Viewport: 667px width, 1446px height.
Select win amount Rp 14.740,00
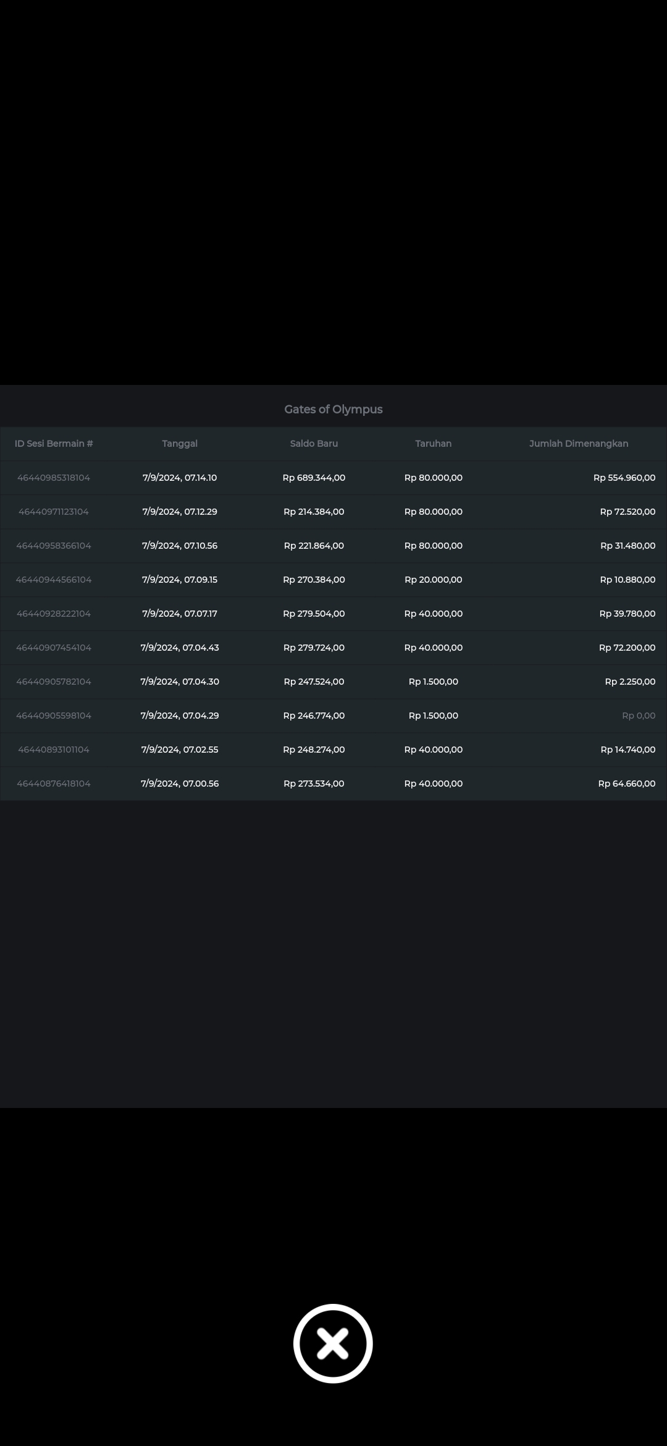point(628,750)
